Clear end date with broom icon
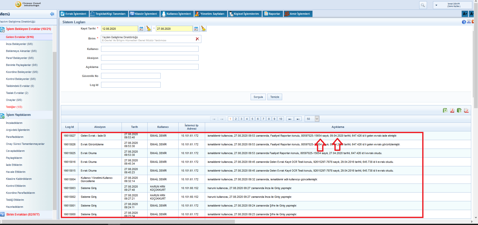 (203, 29)
